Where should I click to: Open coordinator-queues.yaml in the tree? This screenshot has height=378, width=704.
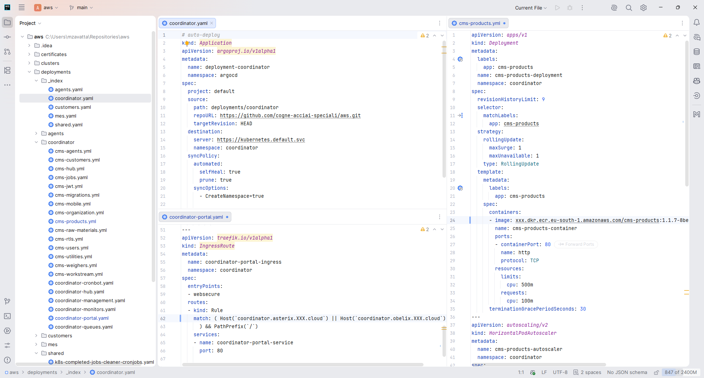pyautogui.click(x=84, y=327)
